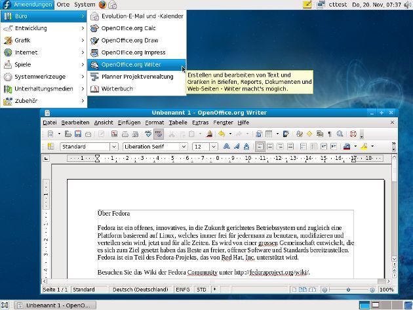The image size is (413, 310).
Task: Select OpenOffice.org Calc from Büro menu
Action: click(x=136, y=28)
